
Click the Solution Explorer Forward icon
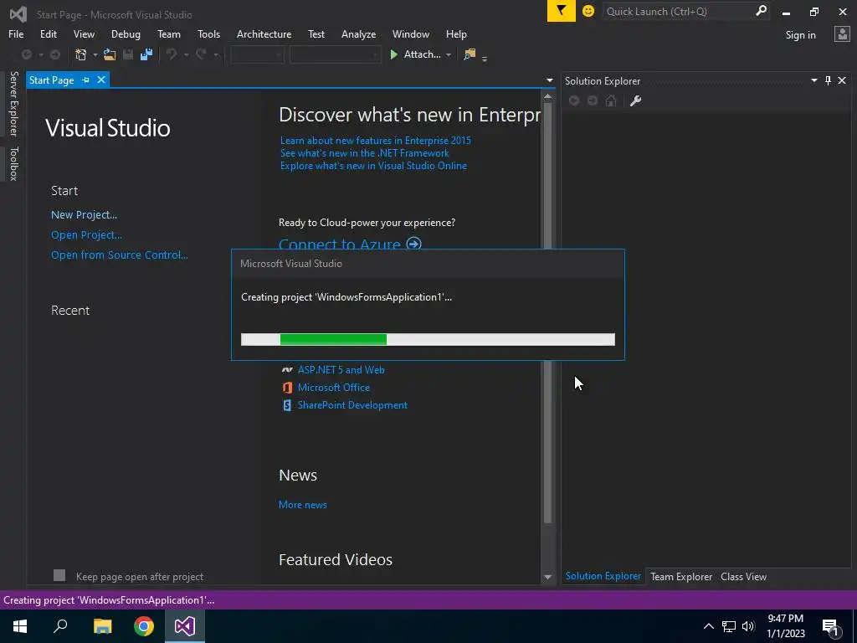(593, 100)
